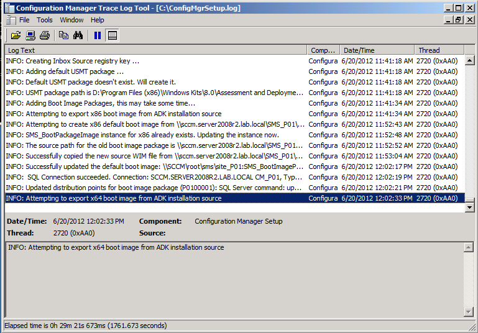Click the log list scroll up arrow

(469, 60)
